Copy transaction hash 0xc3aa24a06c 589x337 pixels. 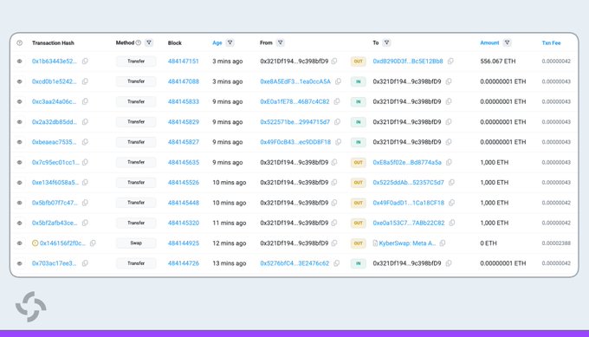click(85, 101)
